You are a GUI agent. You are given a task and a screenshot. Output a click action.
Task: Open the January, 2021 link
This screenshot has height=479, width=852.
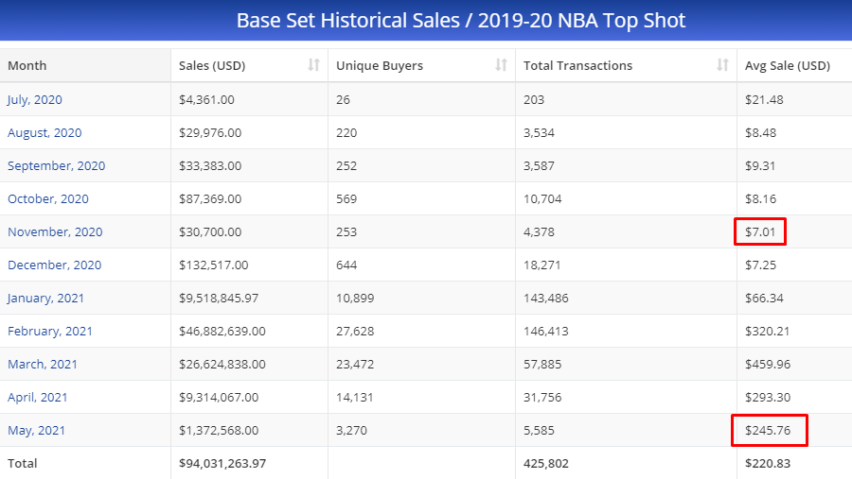pos(45,299)
